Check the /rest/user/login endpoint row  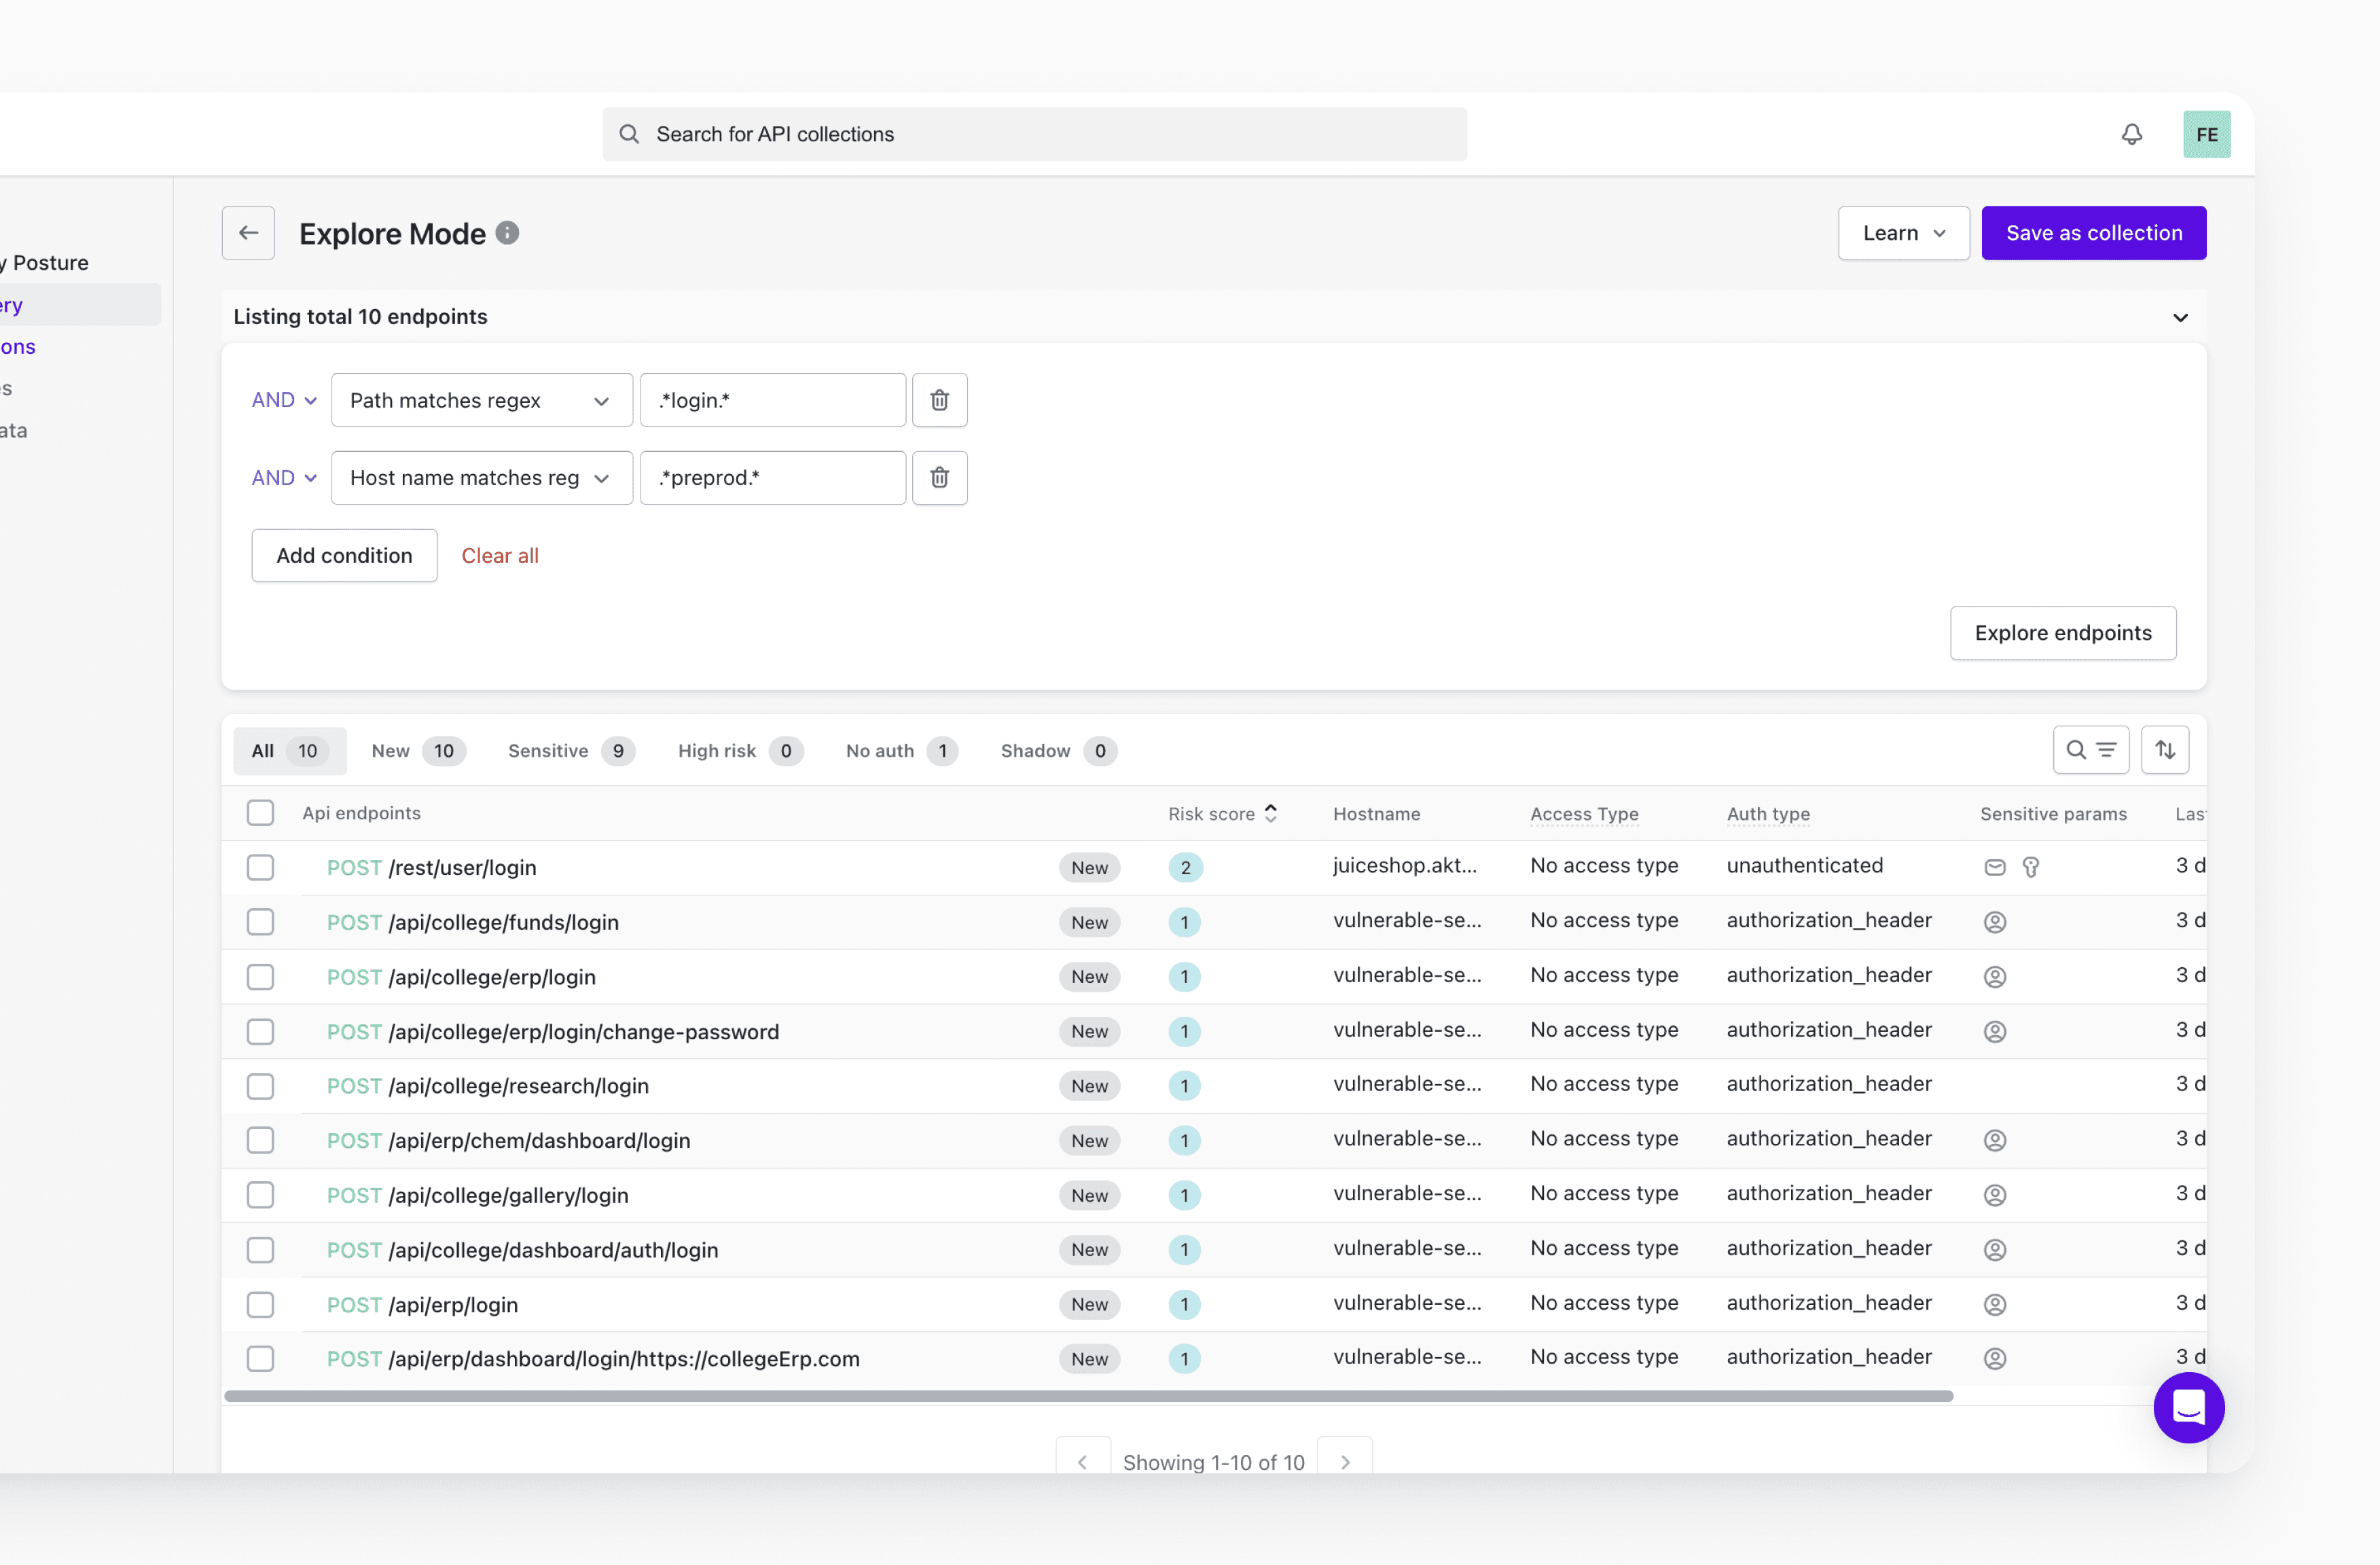(260, 867)
